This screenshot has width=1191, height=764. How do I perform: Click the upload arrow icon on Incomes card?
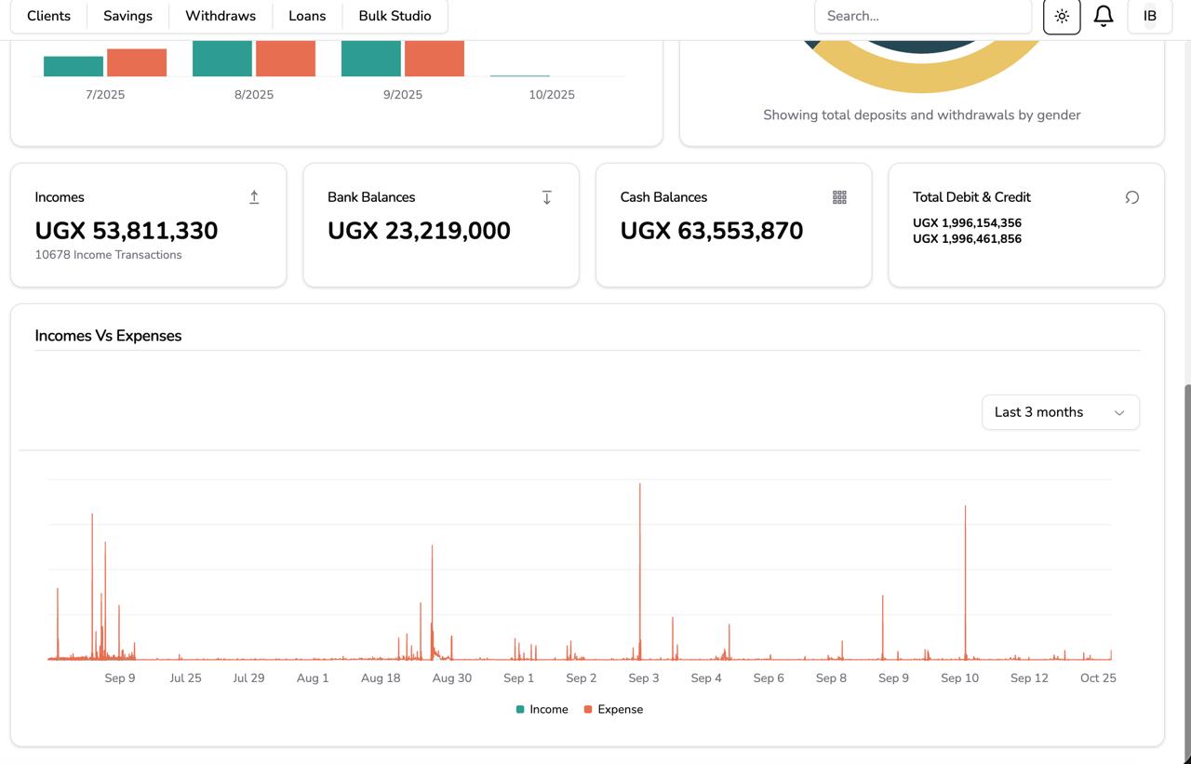point(254,197)
